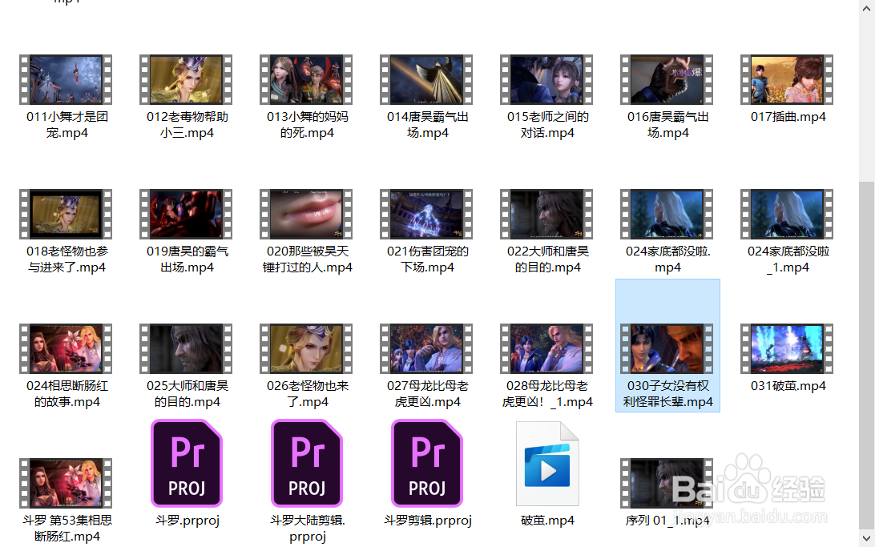
Task: Select the 024相思断肠红的故事.mp4 thumbnail
Action: click(66, 349)
